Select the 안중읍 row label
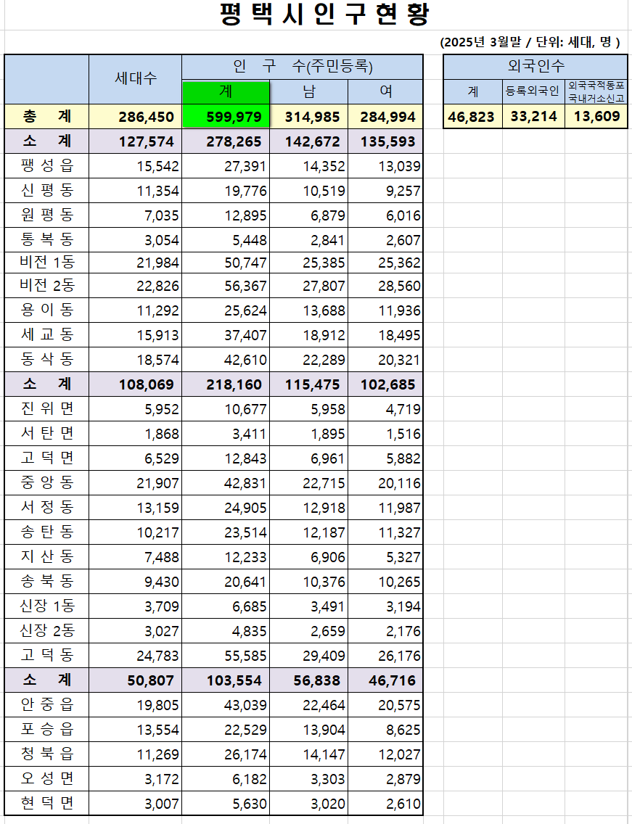Screen dimensions: 632x824 click(46, 705)
